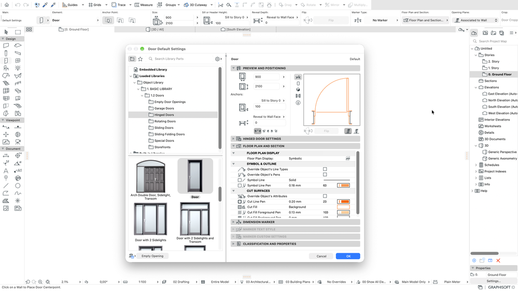Select first reveal anchor option below Reveal field
The height and width of the screenshot is (291, 518).
click(258, 131)
